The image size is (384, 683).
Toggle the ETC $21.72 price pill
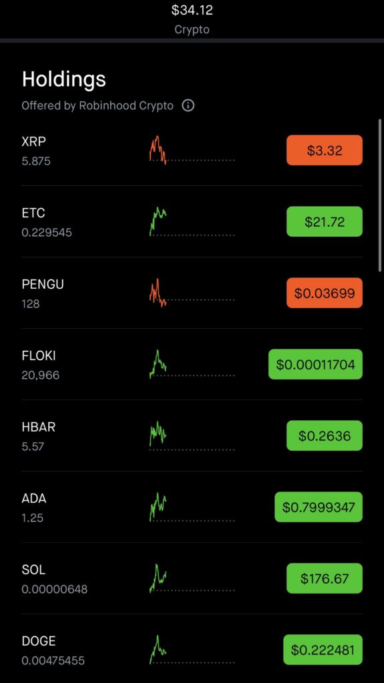pos(324,221)
